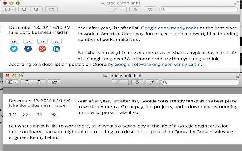Click the 92 LinkedIn count bubble
242x151 pixels.
[57, 42]
